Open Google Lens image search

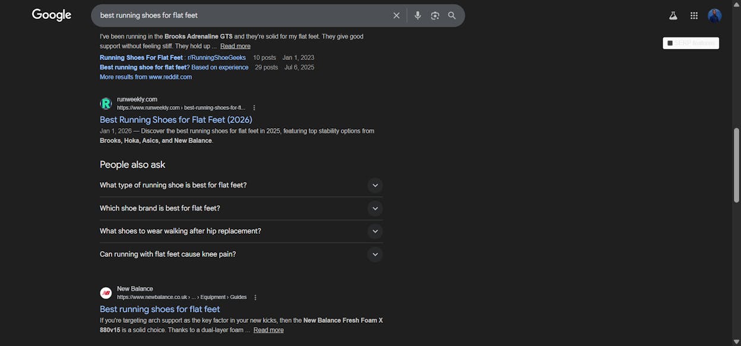tap(435, 15)
